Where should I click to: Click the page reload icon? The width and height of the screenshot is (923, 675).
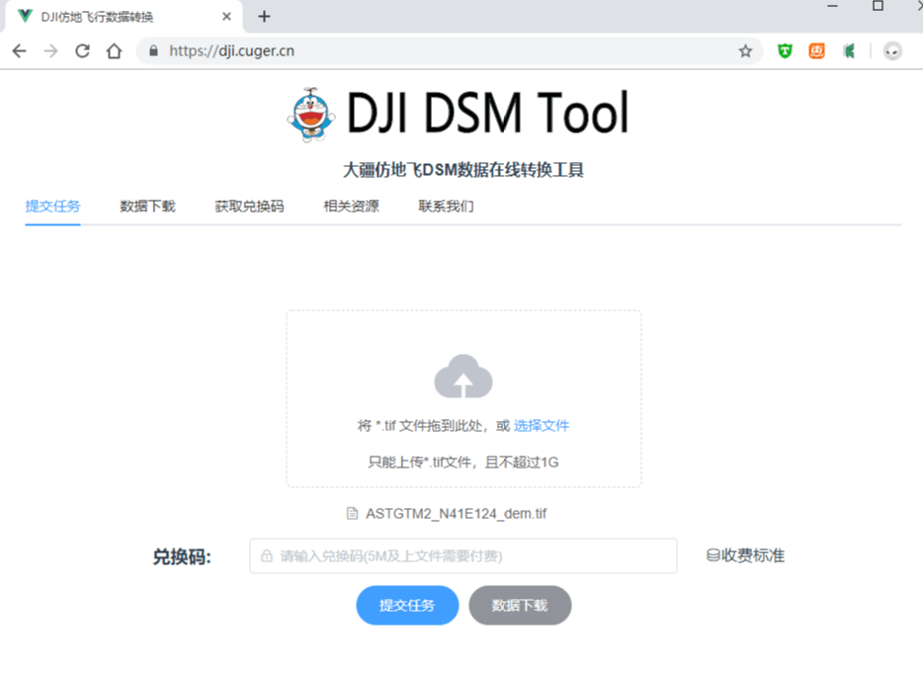[x=82, y=50]
